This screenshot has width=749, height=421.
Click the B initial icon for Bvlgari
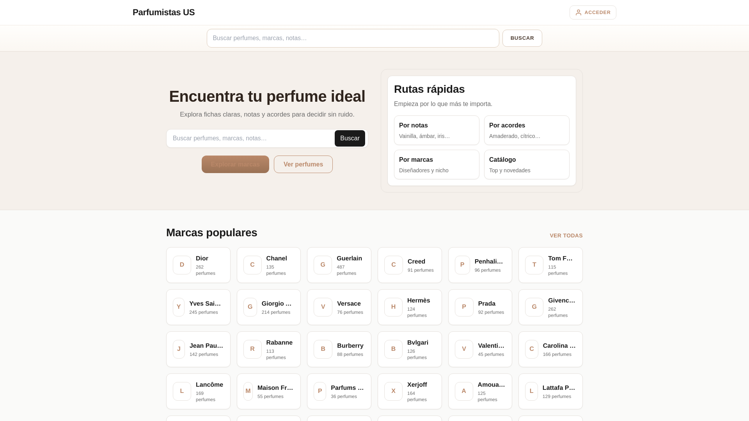pyautogui.click(x=393, y=349)
